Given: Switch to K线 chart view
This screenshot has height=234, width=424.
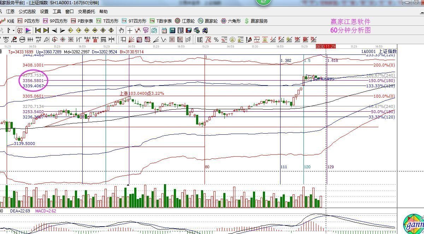Looking at the screenshot, I should (x=8, y=21).
